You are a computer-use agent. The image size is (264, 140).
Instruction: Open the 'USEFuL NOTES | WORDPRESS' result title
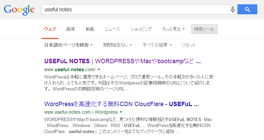pos(123,61)
